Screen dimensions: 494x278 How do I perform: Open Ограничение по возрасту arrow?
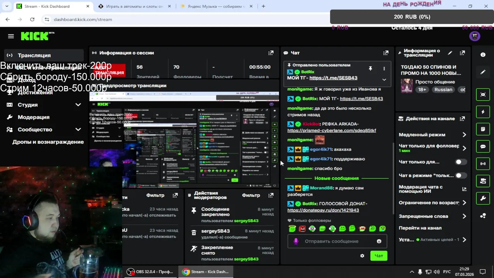coord(464,203)
